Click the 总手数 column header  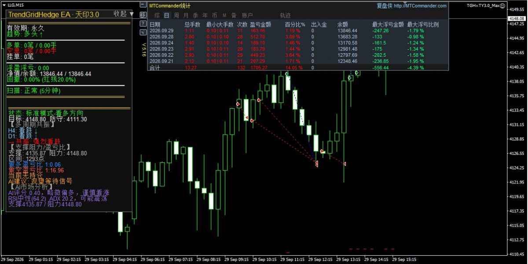[x=192, y=25]
